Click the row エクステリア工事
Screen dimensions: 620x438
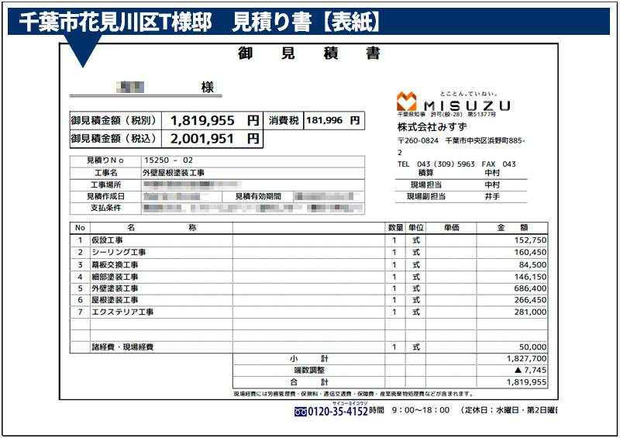pos(308,312)
